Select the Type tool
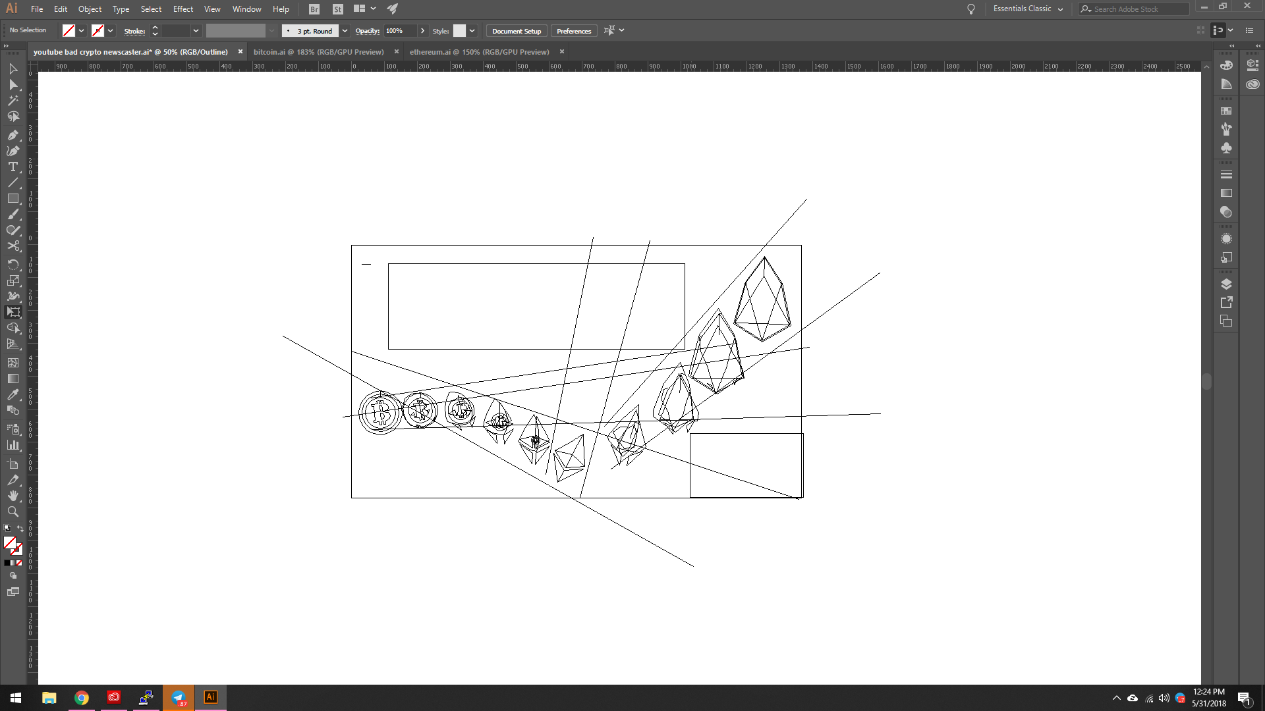Viewport: 1265px width, 711px height. (13, 167)
